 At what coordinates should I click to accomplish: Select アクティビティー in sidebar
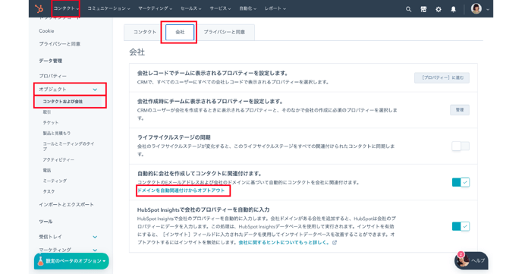click(x=58, y=160)
